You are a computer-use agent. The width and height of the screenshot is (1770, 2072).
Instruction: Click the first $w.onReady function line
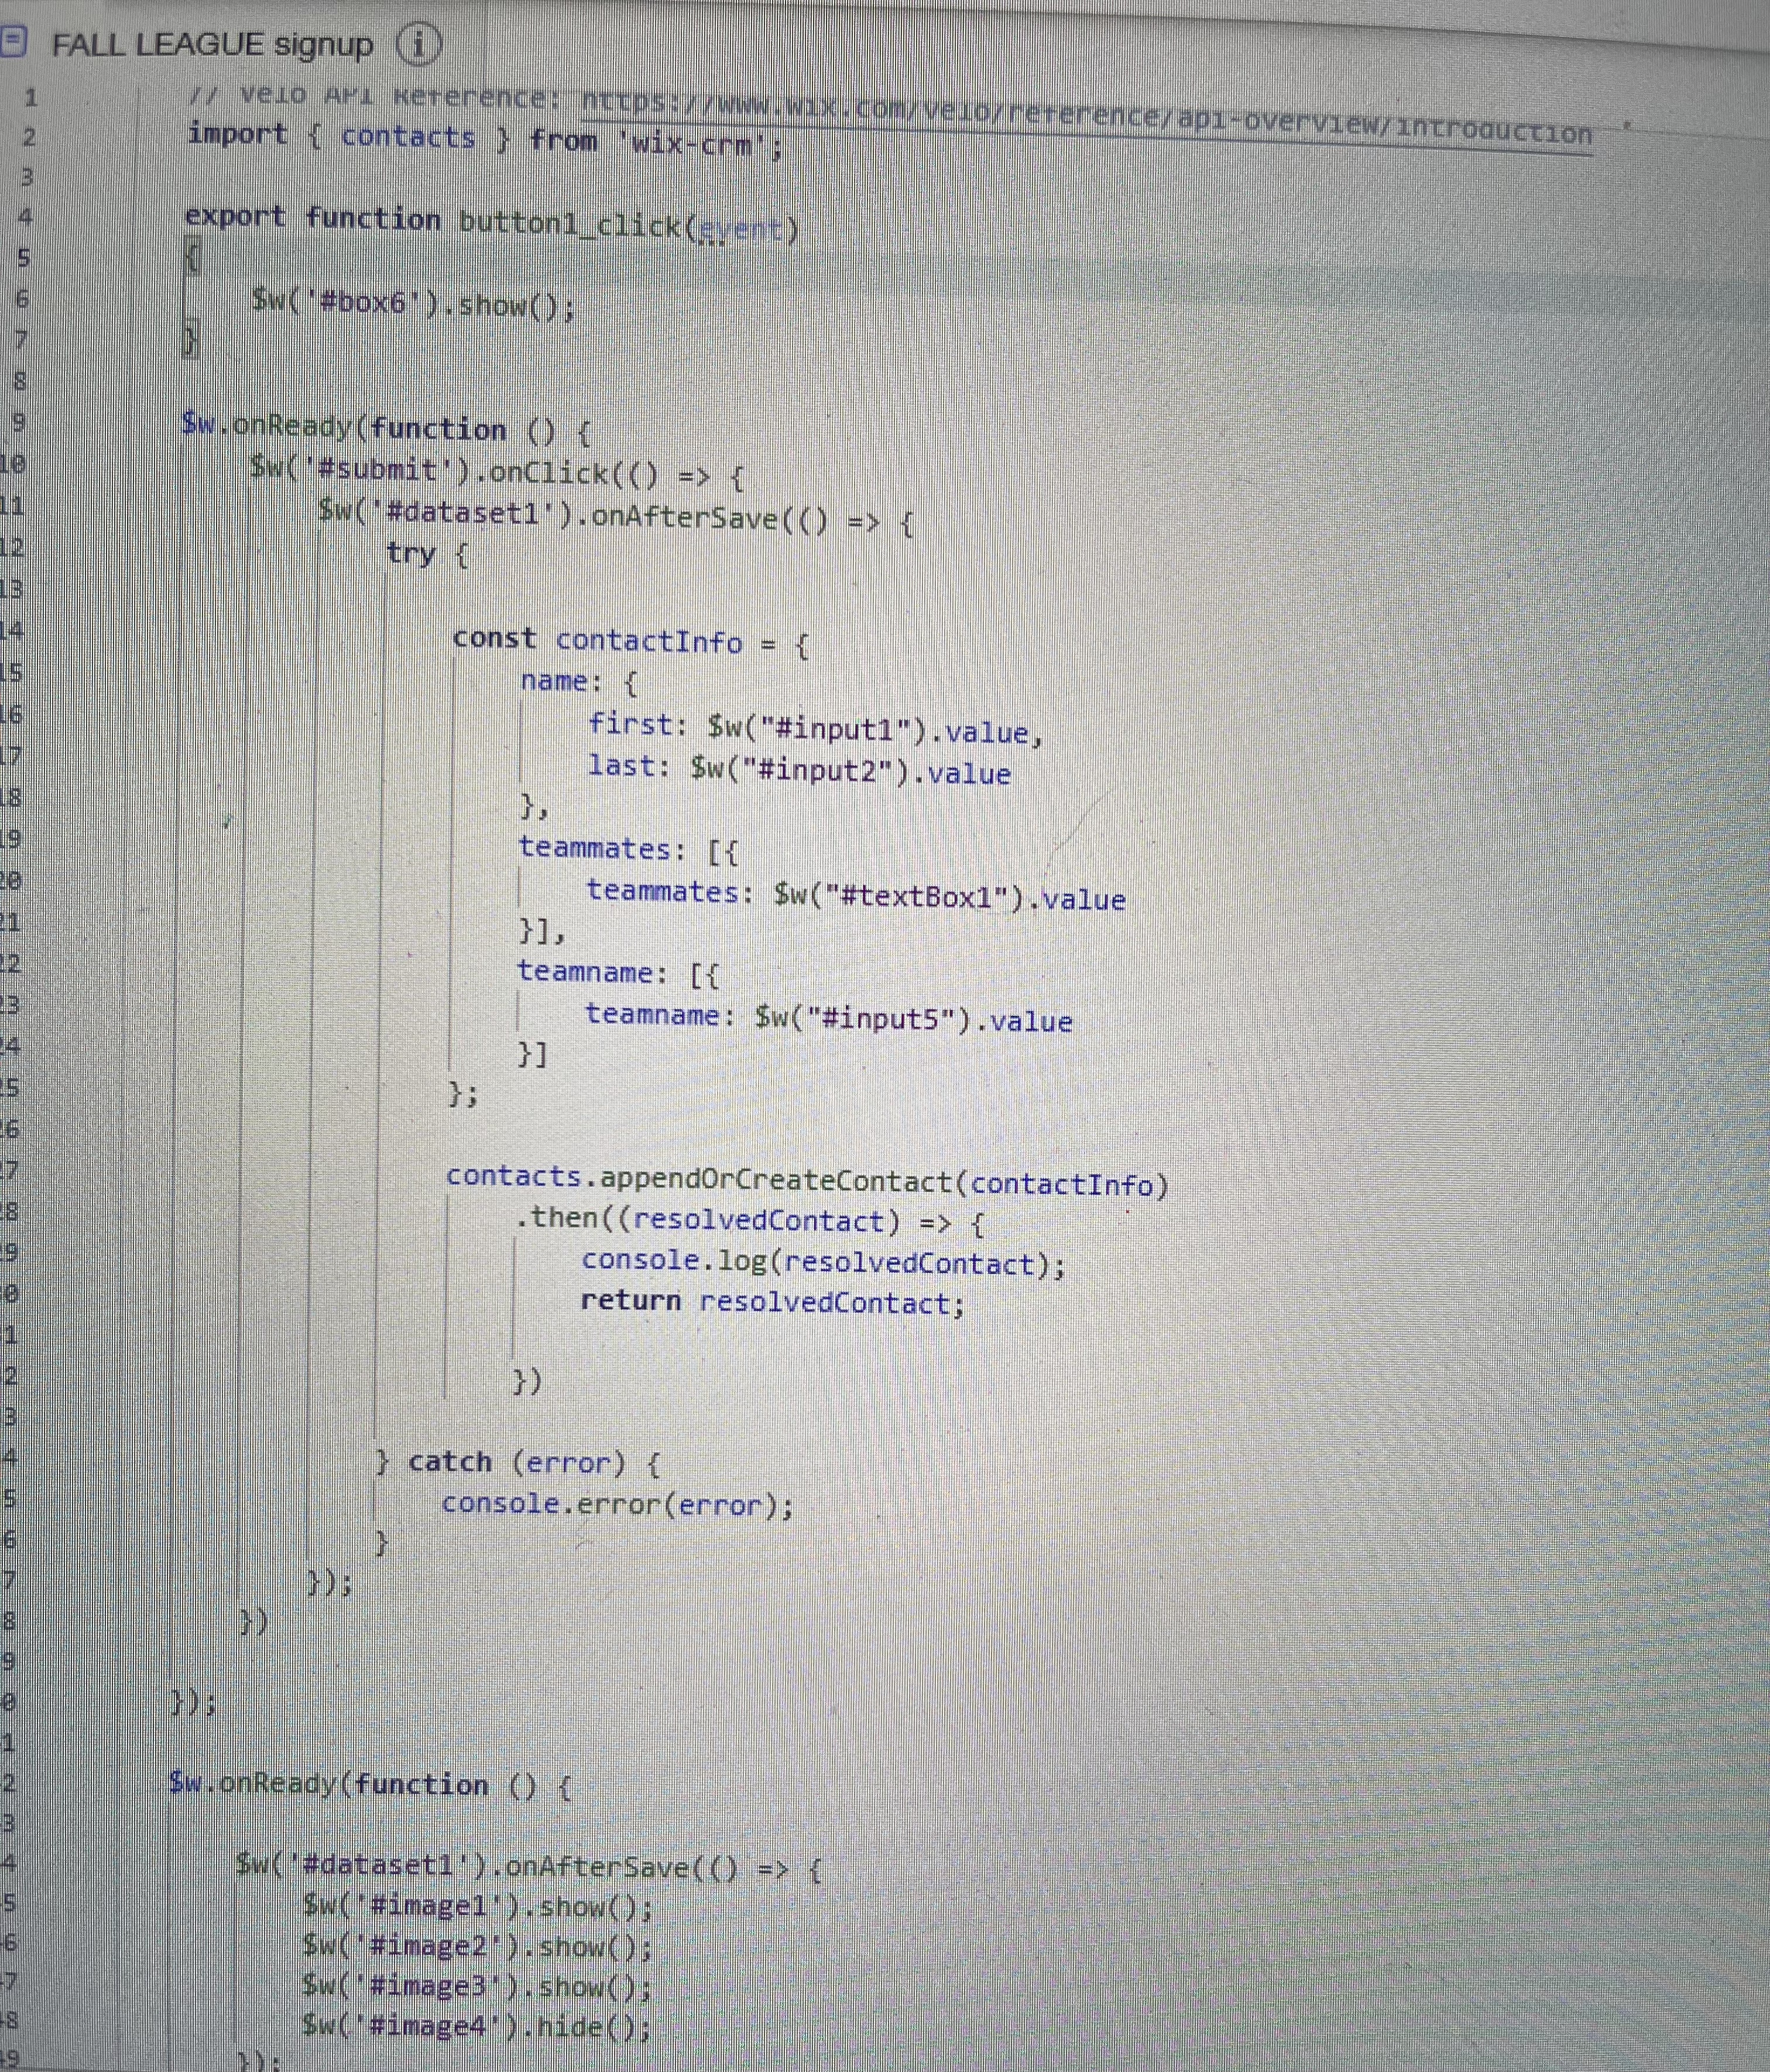[x=386, y=429]
